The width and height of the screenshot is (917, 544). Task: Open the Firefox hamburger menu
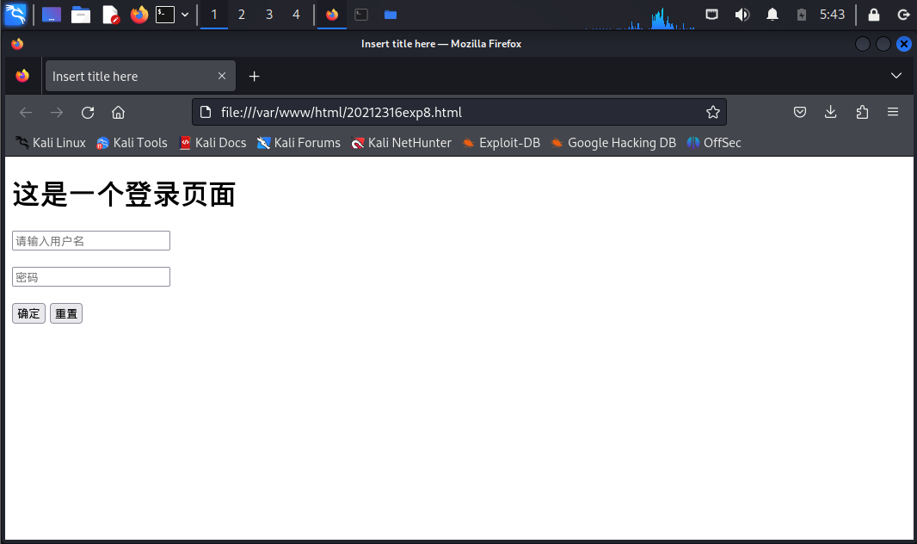pyautogui.click(x=892, y=112)
